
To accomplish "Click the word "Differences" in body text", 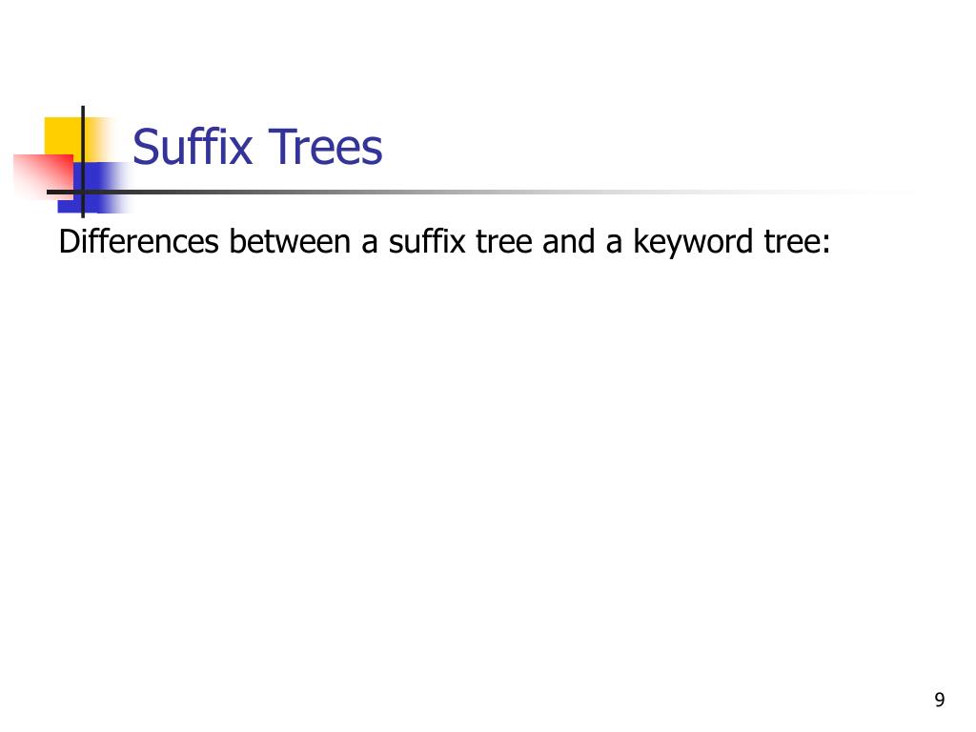I will coord(139,241).
